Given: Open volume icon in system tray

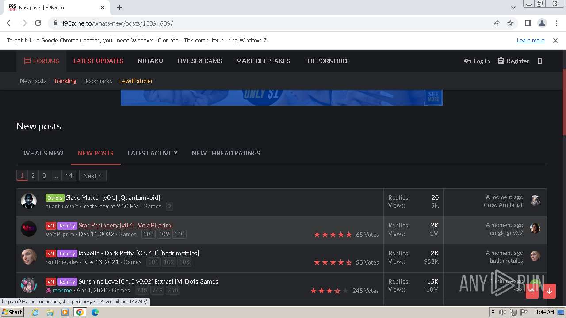Looking at the screenshot, I should coord(503,312).
